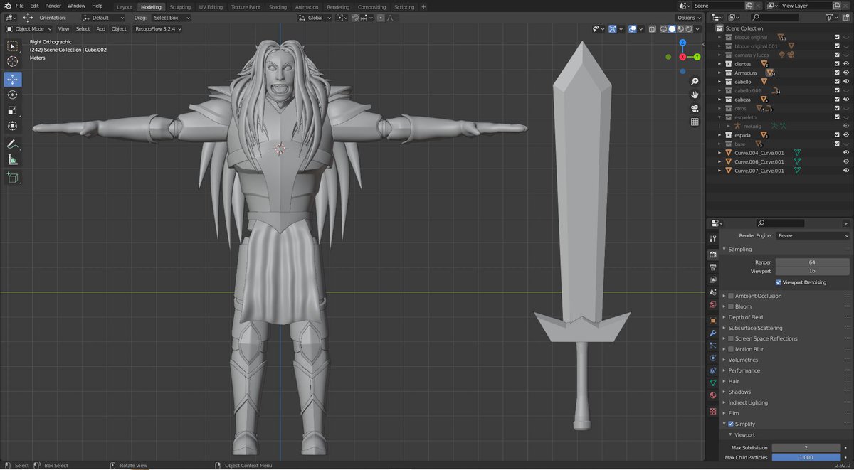
Task: Open the Object menu in the header
Action: (119, 29)
